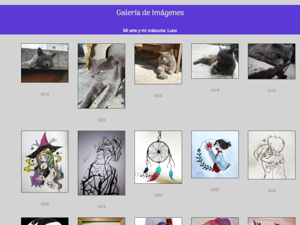Image resolution: width=300 pixels, height=225 pixels.
Task: Open tall photo of gray cat stretching
Action: pyautogui.click(x=102, y=76)
